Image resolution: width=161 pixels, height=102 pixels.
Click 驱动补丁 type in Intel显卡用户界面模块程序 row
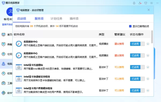[x=104, y=90]
